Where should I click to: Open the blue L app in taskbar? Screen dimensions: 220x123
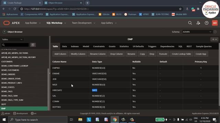pyautogui.click(x=89, y=120)
